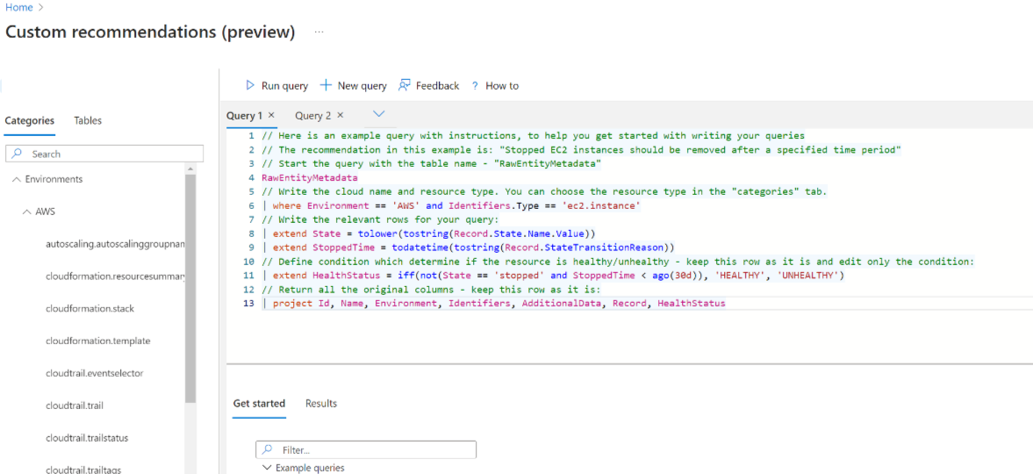Click the Feedback person icon
Viewport: 1033px width, 474px height.
coord(405,85)
